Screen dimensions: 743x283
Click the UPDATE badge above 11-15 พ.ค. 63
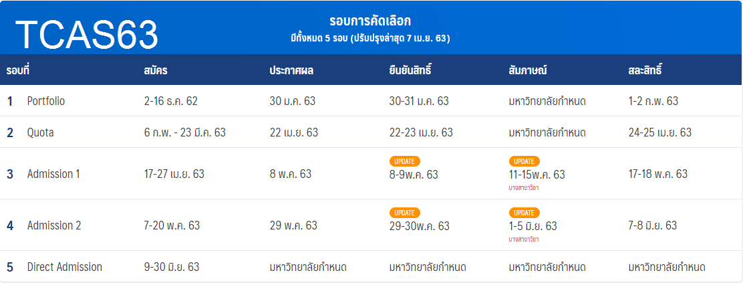pos(524,161)
